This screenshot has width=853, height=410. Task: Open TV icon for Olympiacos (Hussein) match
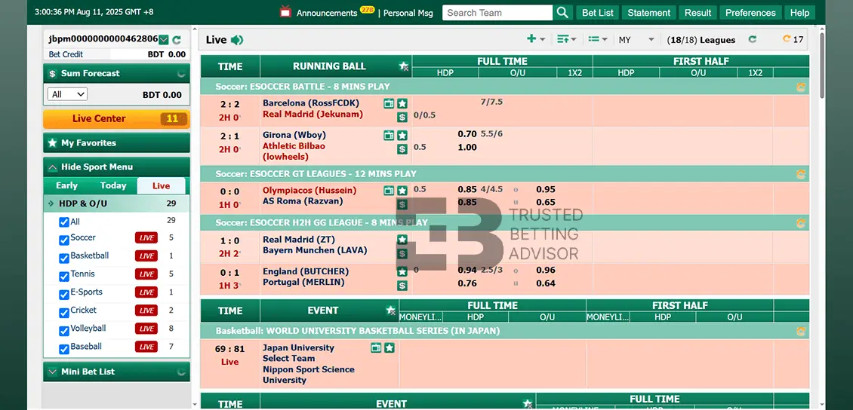(389, 191)
